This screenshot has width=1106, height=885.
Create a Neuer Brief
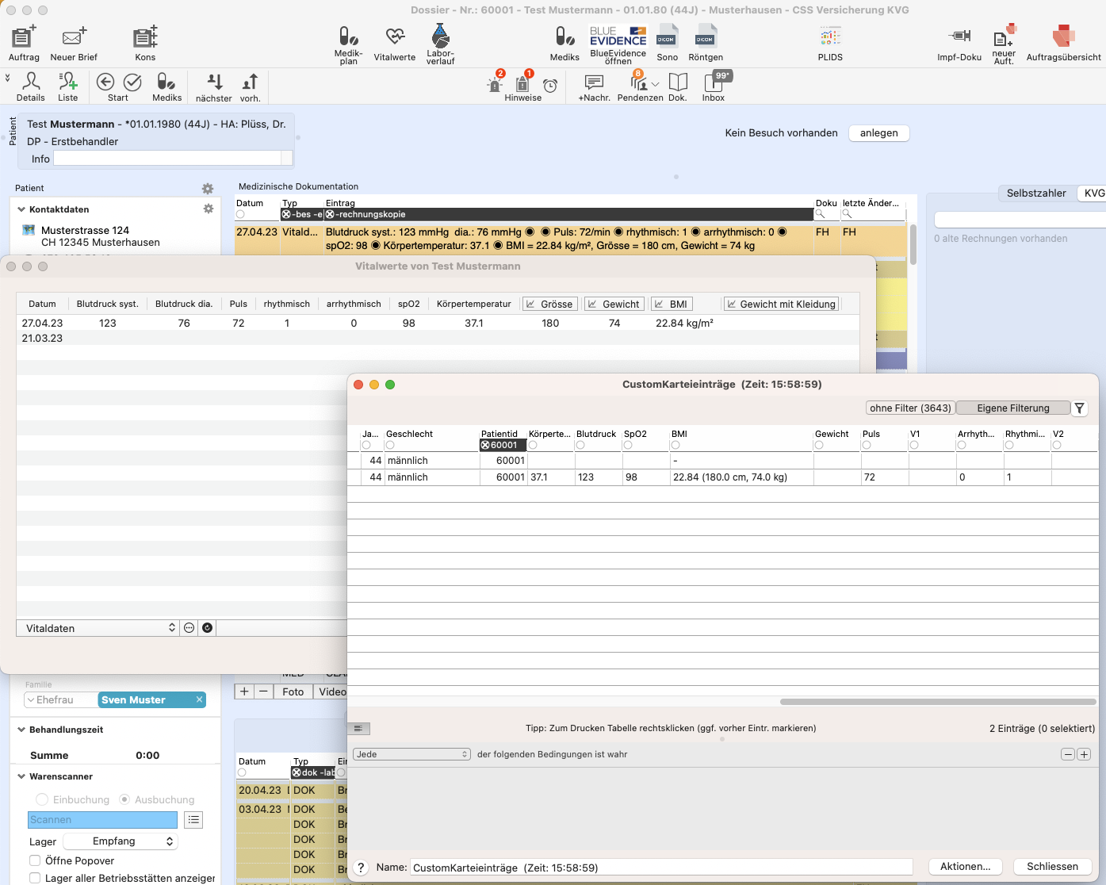[74, 44]
